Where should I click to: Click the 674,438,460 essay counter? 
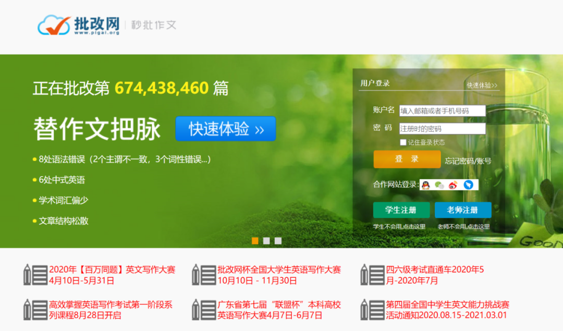(x=162, y=88)
